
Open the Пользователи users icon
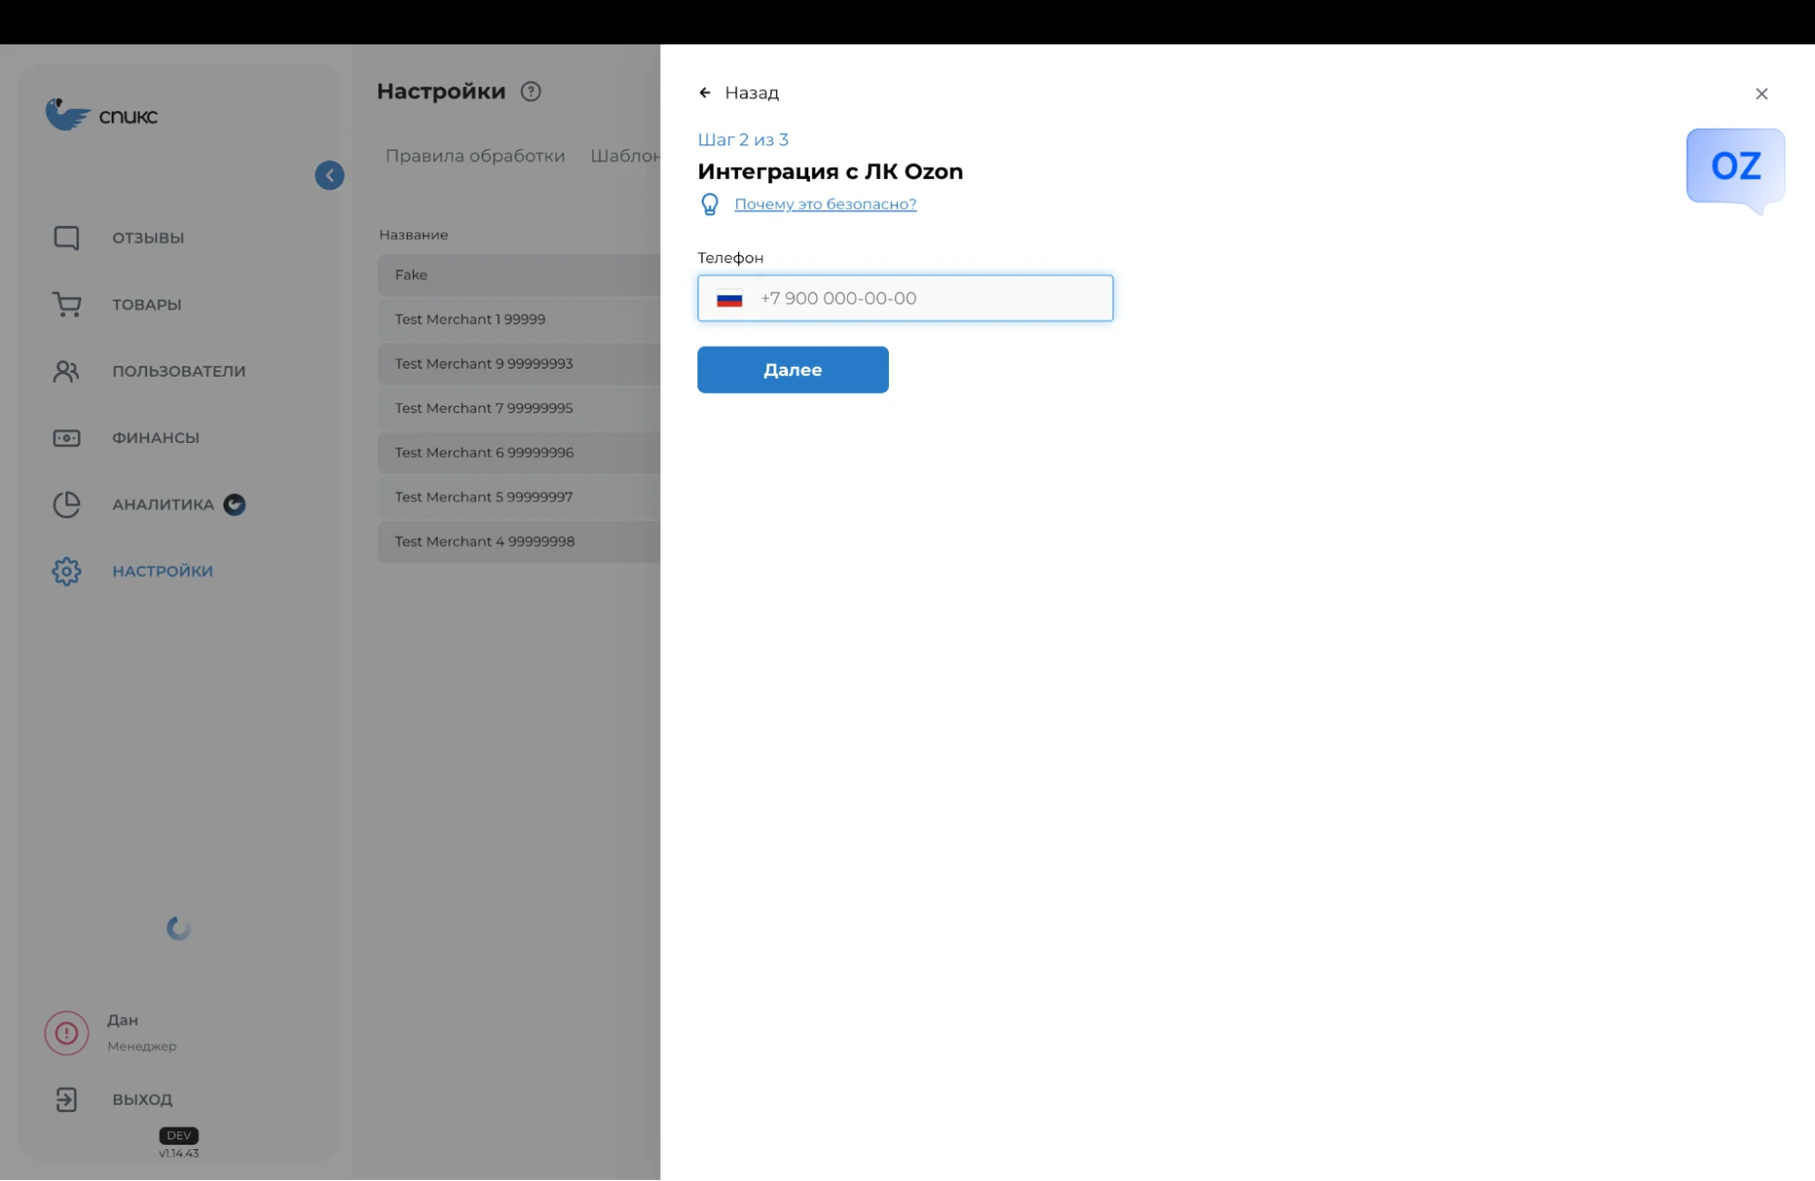66,370
